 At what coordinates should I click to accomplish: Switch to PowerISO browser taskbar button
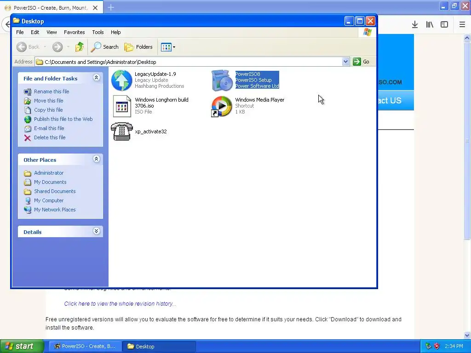tap(85, 346)
